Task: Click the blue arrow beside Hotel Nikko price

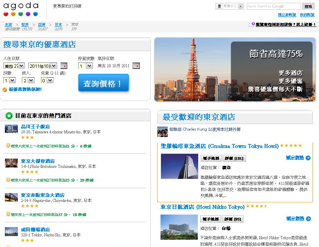Action: pos(308,219)
